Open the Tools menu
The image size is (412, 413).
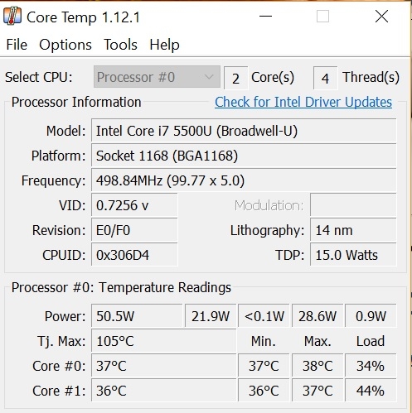120,45
